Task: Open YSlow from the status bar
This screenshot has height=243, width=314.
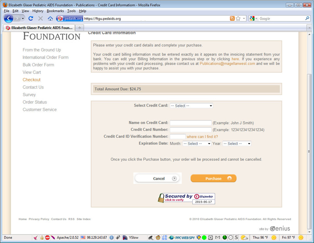Action: (x=131, y=238)
